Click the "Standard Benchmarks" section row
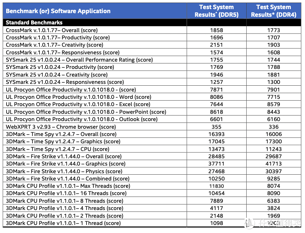This screenshot has height=233, width=305. 34,23
